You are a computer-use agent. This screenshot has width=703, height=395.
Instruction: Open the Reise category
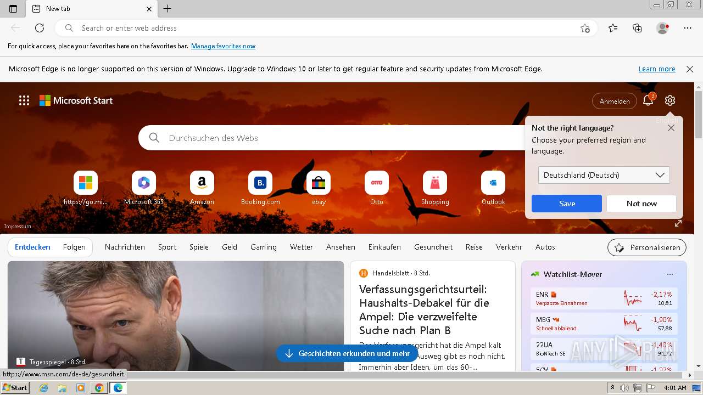click(x=474, y=247)
